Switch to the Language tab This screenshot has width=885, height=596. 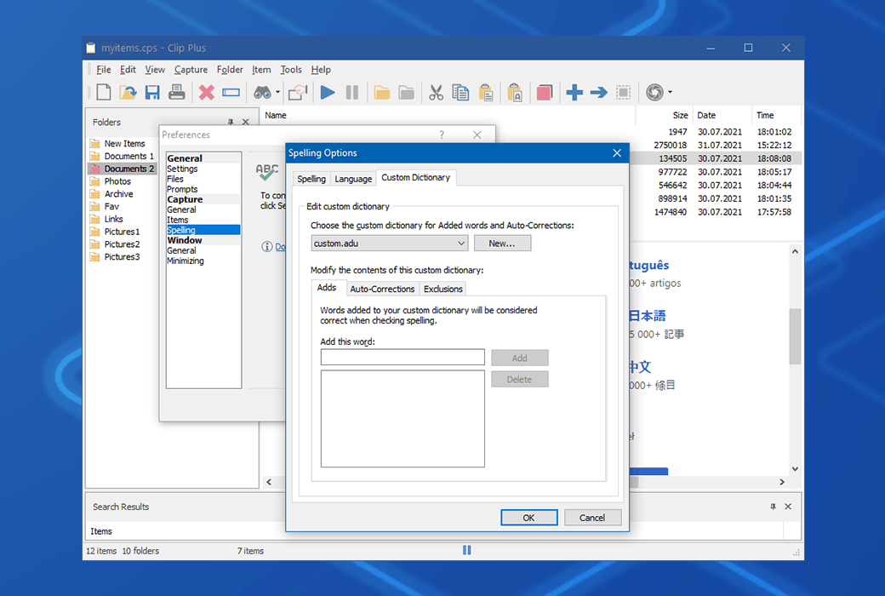click(353, 179)
